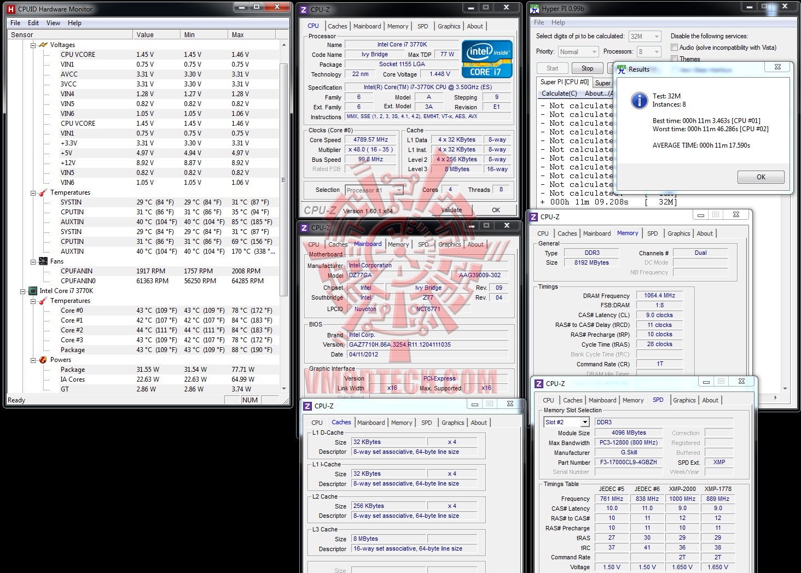Open the Slot #2 memory slot dropdown
Image resolution: width=801 pixels, height=573 pixels.
click(566, 422)
